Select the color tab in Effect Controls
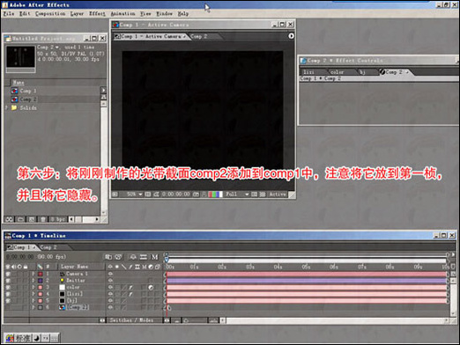Image resolution: width=460 pixels, height=345 pixels. point(337,72)
